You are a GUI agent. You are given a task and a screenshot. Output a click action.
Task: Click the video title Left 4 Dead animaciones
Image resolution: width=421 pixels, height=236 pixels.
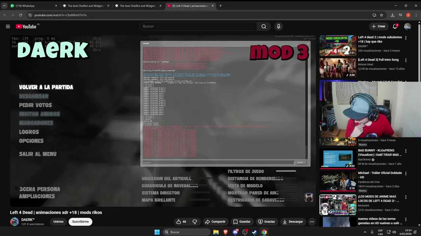click(x=56, y=212)
